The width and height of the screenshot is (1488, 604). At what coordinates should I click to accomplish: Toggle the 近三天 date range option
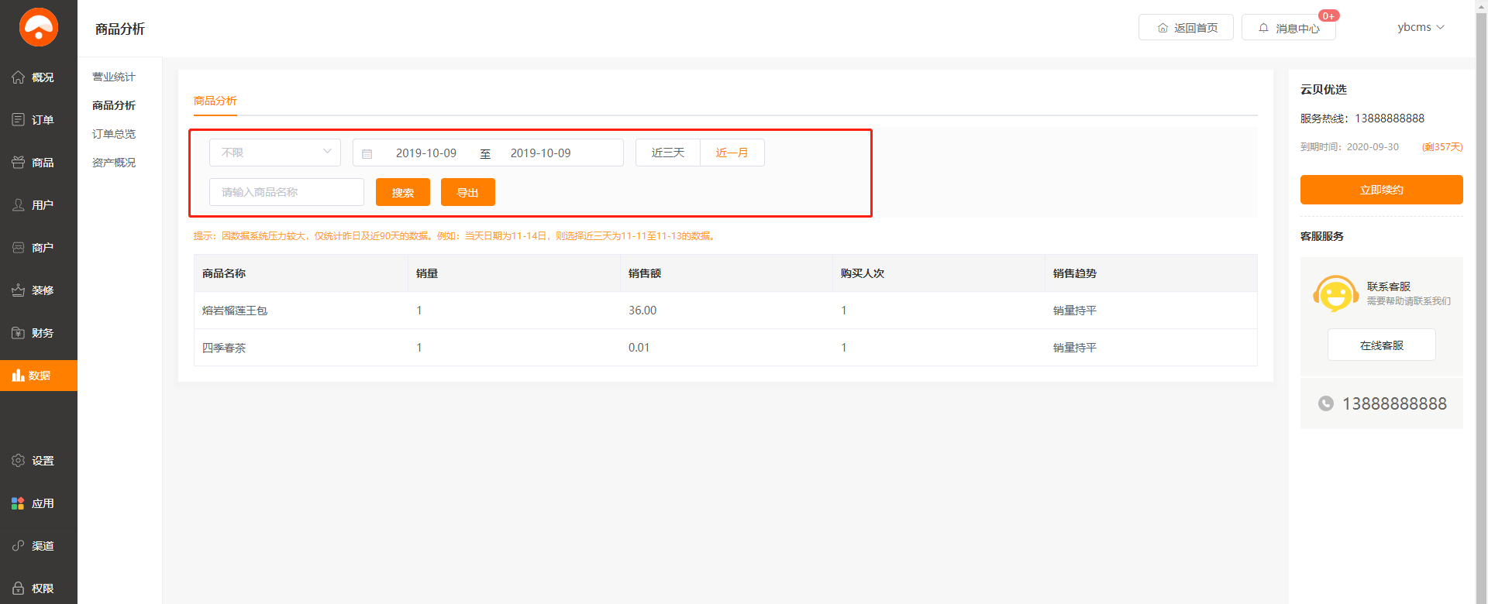(x=667, y=153)
